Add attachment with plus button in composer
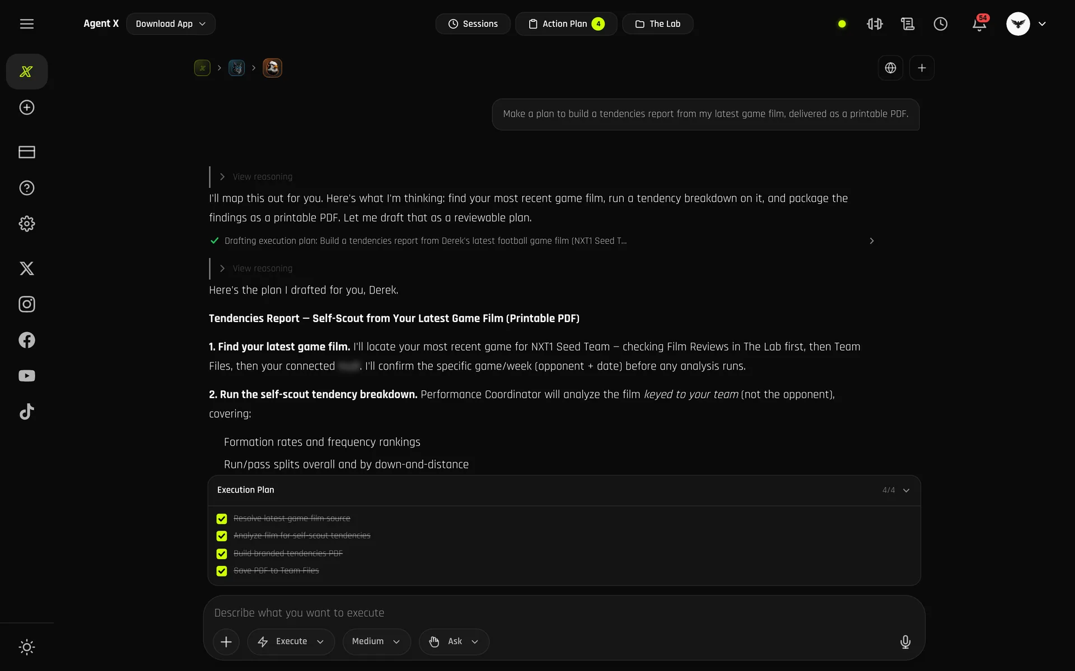The width and height of the screenshot is (1075, 671). pyautogui.click(x=226, y=641)
